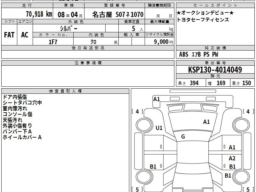Click the 注意事項欄 section header
256x192 pixels.
88,63
